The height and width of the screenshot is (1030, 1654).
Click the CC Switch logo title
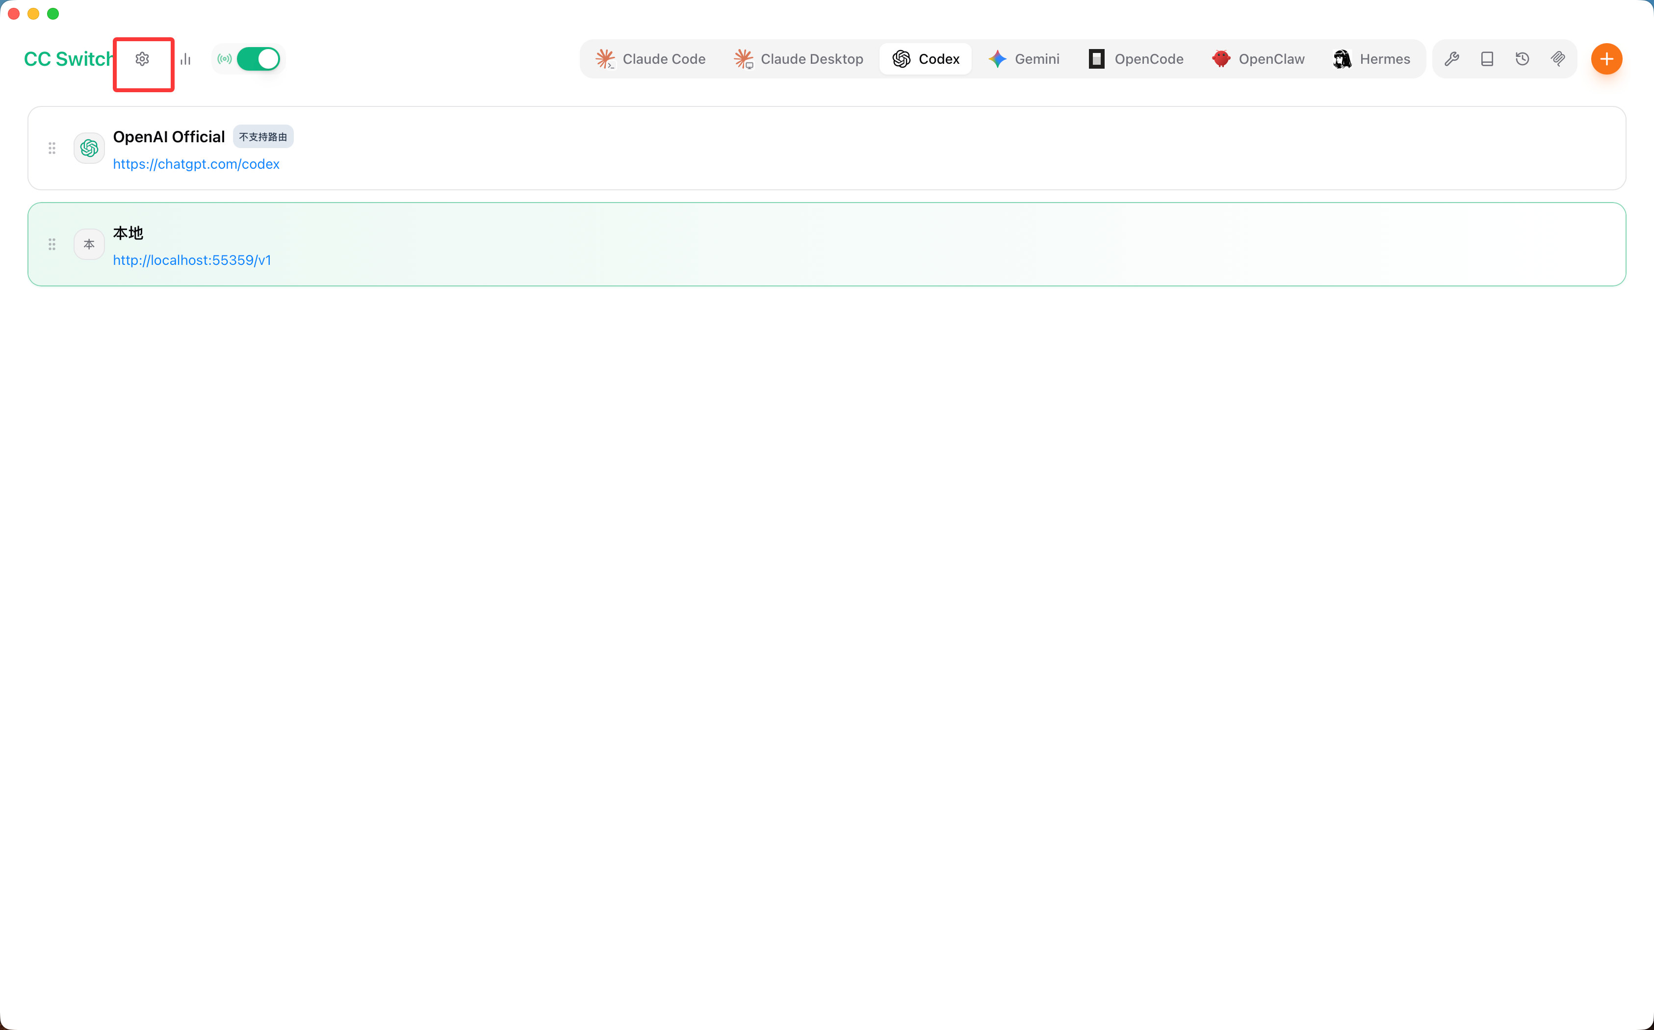pos(69,59)
